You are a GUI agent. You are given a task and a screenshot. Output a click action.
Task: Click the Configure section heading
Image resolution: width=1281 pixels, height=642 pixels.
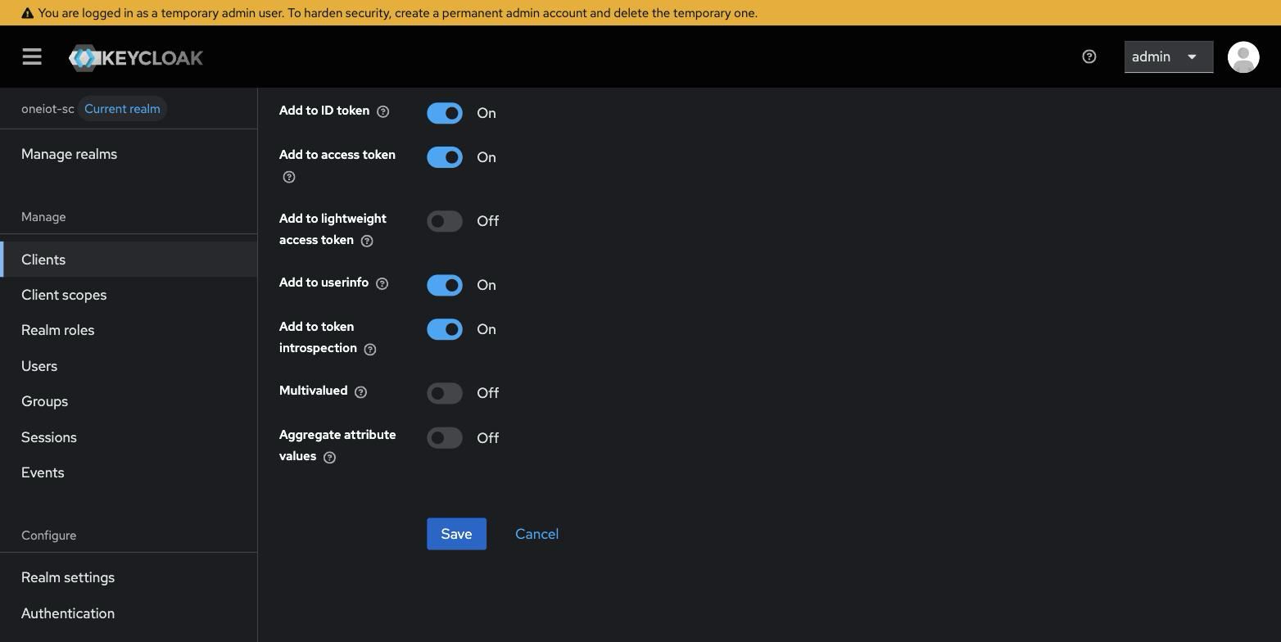[x=48, y=536]
